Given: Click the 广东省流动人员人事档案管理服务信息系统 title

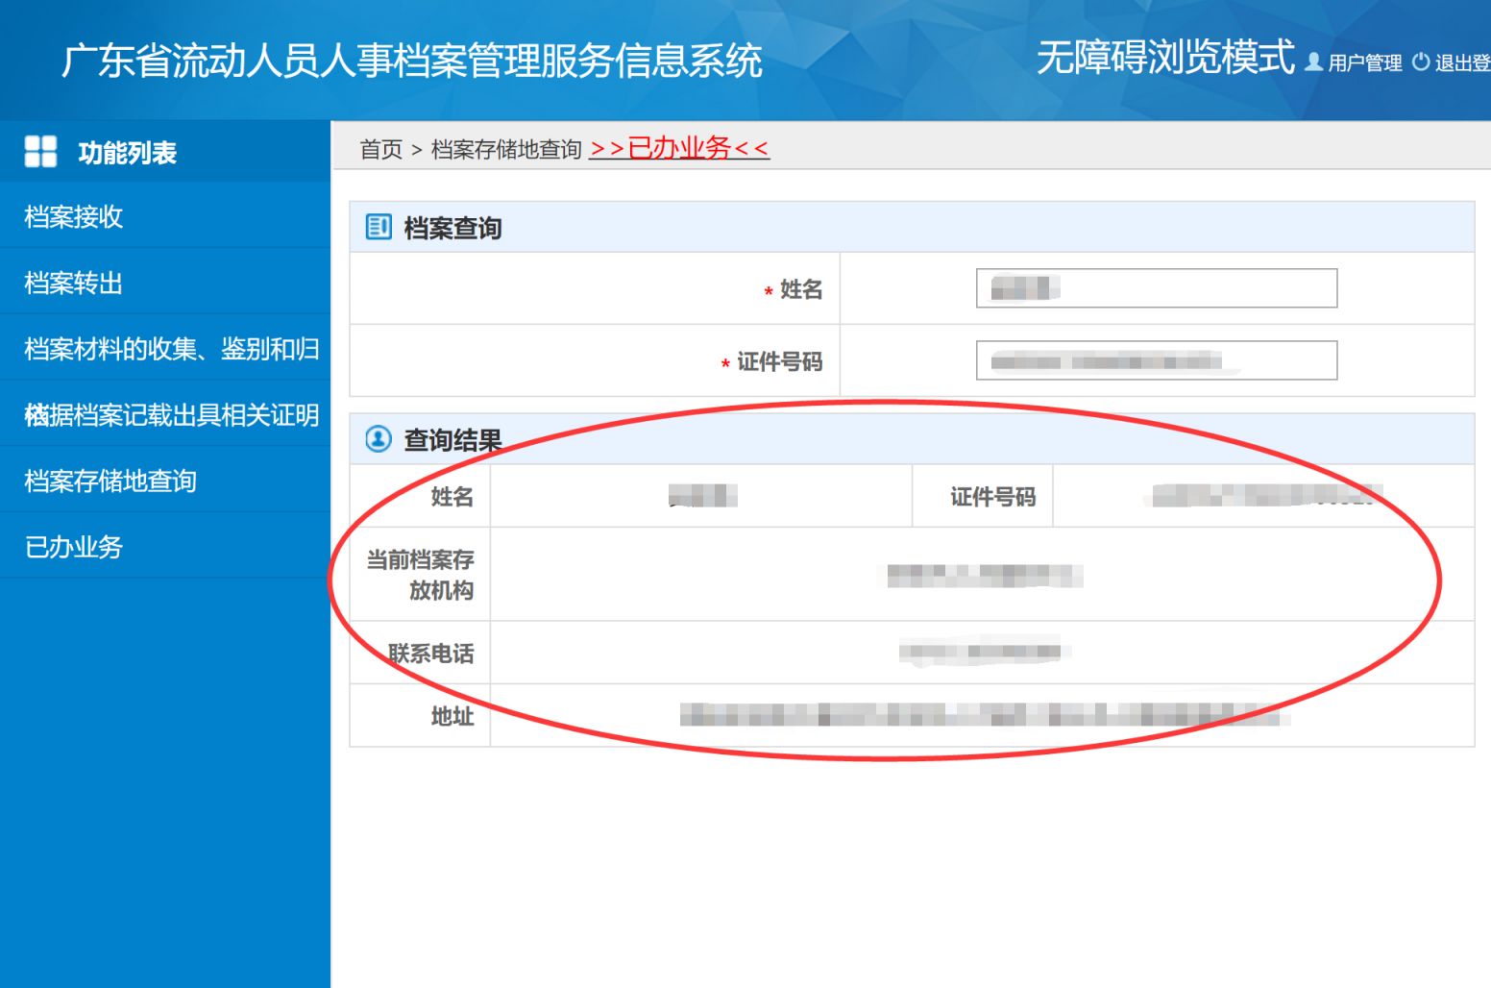Looking at the screenshot, I should tap(411, 61).
